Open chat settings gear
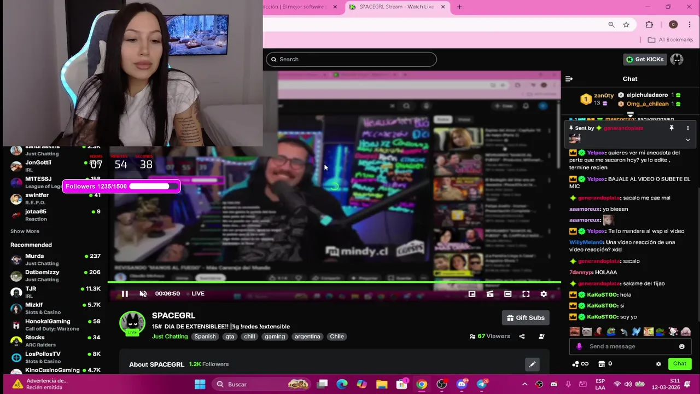This screenshot has width=700, height=394. pyautogui.click(x=658, y=364)
